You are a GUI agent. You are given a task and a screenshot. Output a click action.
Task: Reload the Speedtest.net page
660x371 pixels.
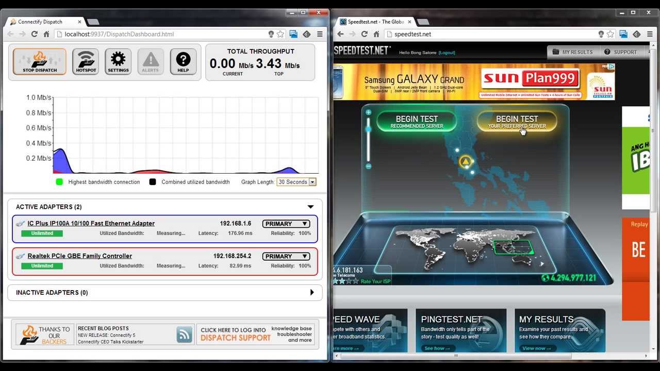(x=364, y=34)
